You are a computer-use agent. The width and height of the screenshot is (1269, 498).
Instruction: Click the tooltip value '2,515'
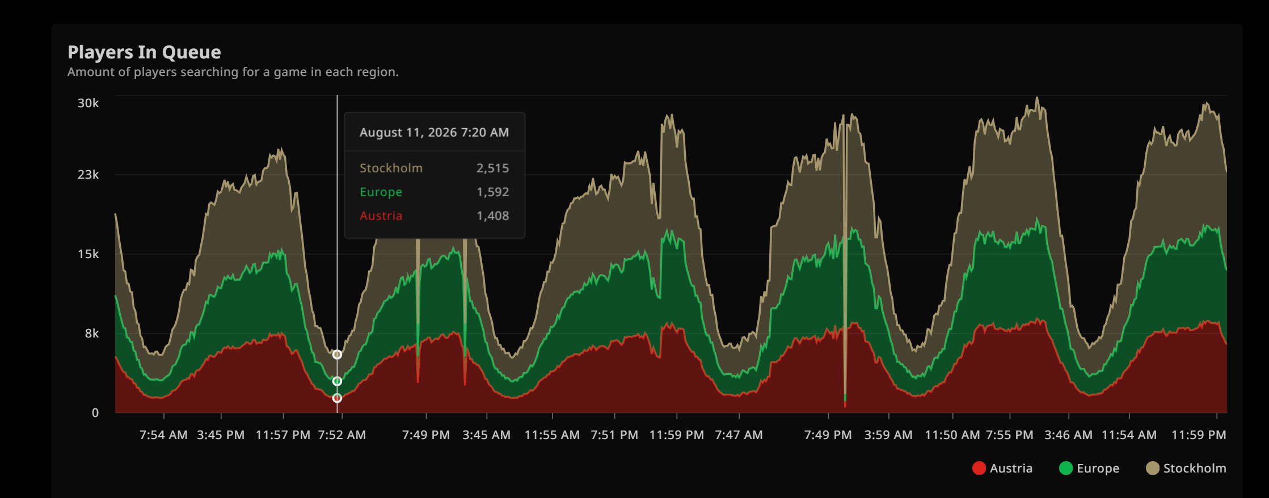coord(492,168)
